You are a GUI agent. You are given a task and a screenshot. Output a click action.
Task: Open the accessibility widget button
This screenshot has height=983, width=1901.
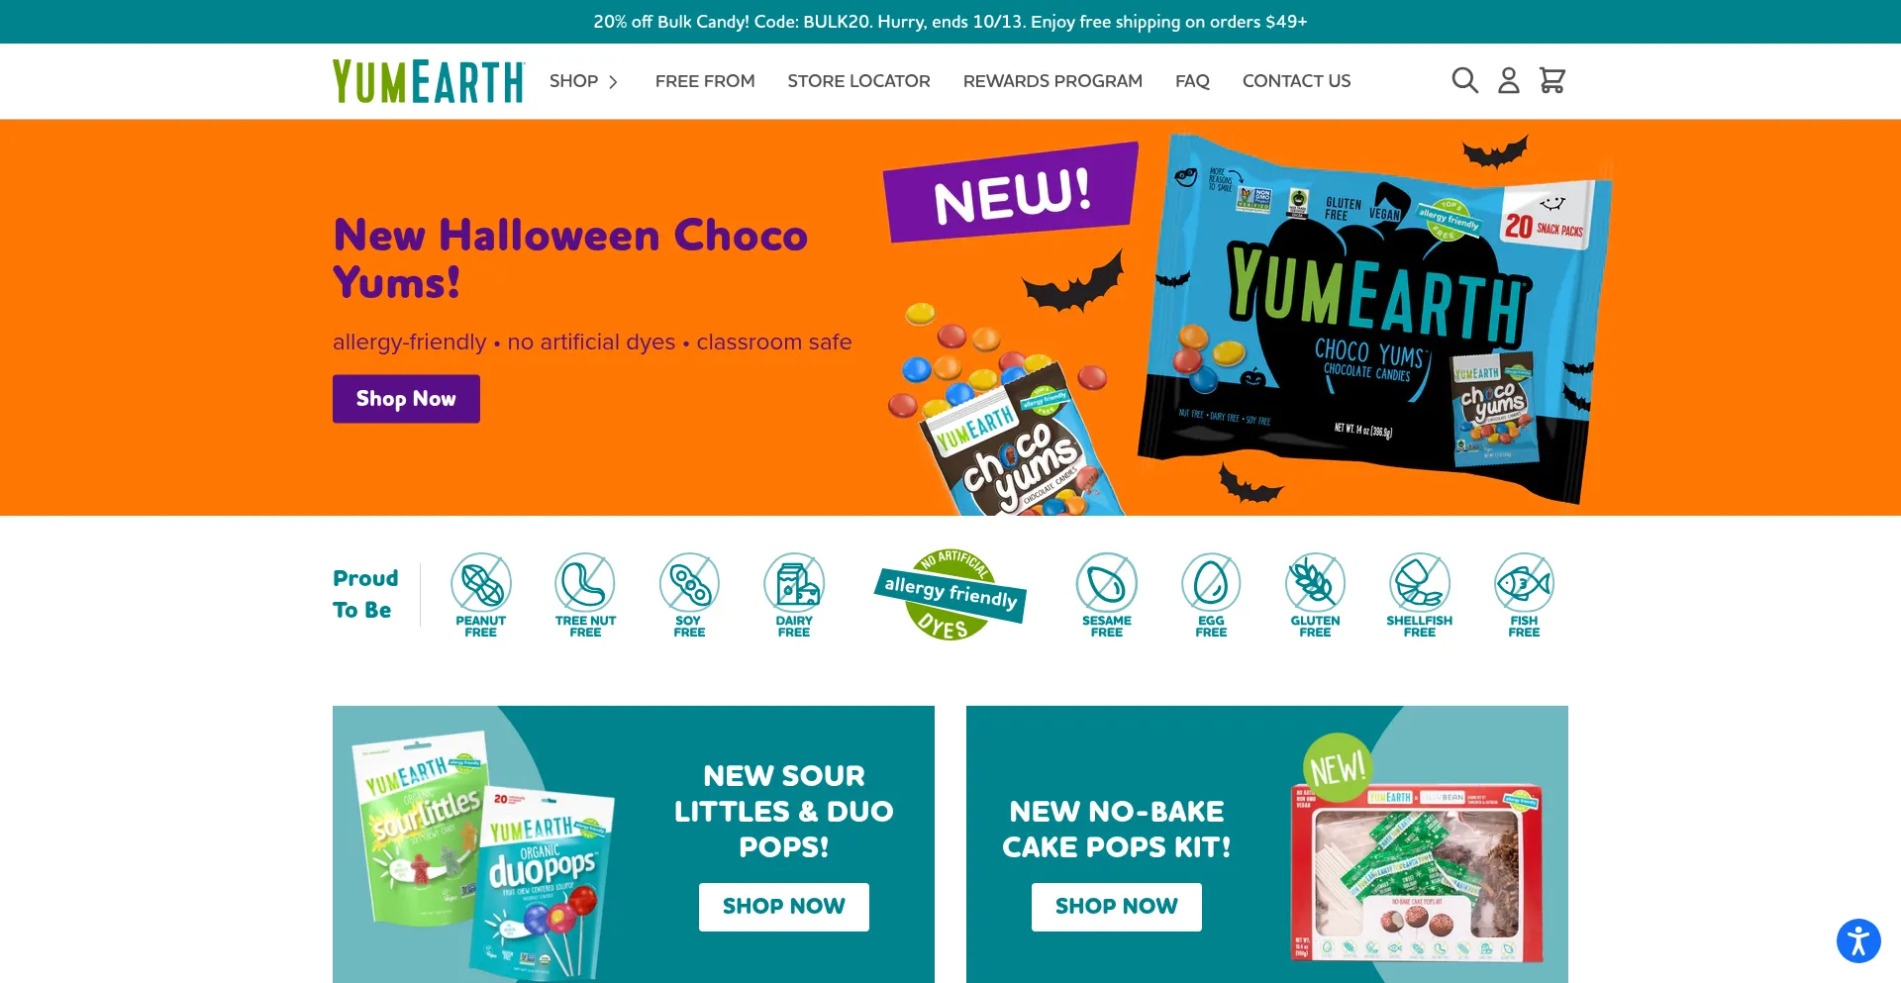point(1858,940)
